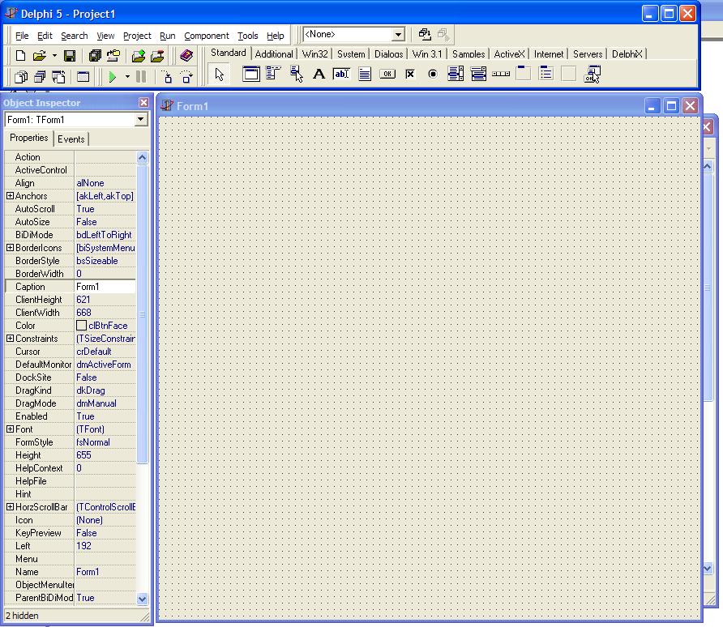Screen dimensions: 723x627
Task: Click the Trace Into icon
Action: [168, 76]
